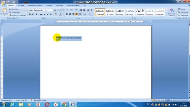Open font color dropdown arrow

[x=63, y=14]
